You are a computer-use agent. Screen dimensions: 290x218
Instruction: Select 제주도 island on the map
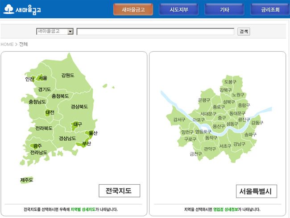27,180
